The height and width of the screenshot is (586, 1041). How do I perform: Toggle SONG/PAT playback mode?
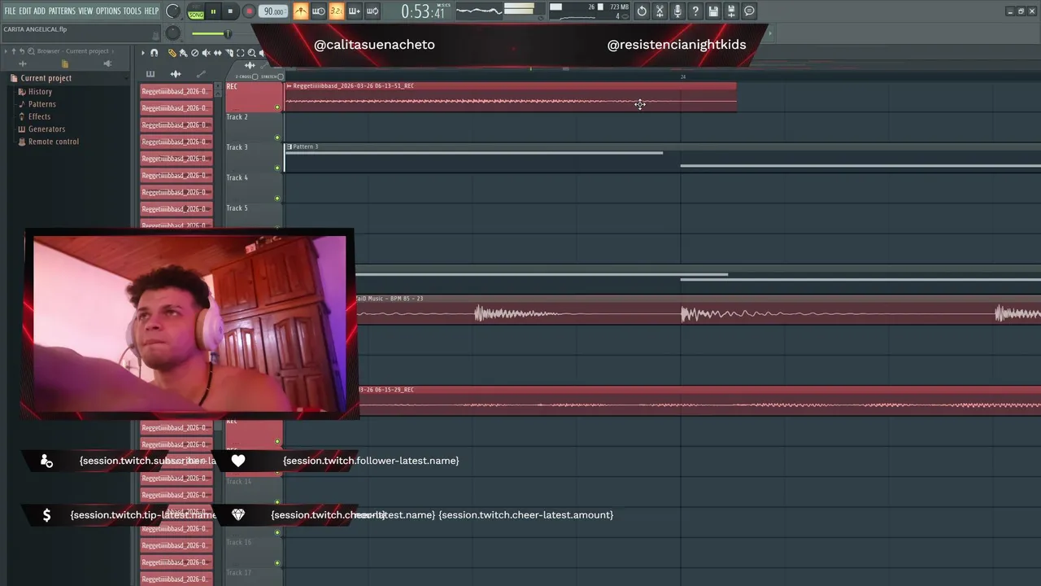(x=196, y=11)
